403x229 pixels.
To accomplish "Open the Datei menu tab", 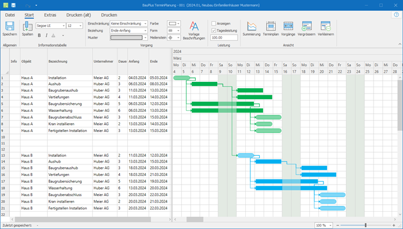I will [x=10, y=15].
